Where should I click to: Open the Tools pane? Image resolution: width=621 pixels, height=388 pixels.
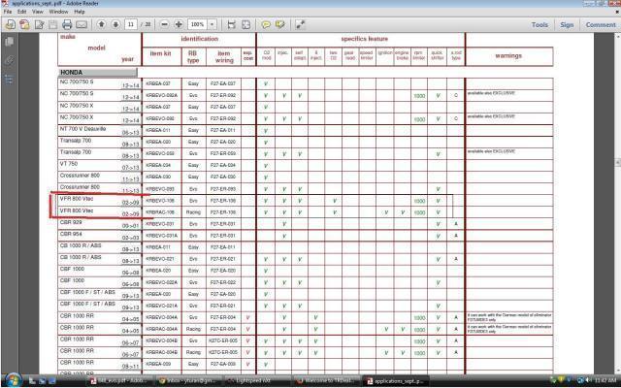pyautogui.click(x=539, y=24)
